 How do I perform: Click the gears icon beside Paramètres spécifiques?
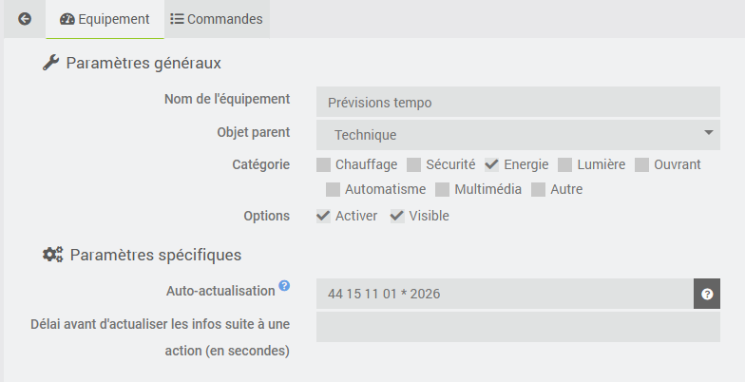(53, 255)
